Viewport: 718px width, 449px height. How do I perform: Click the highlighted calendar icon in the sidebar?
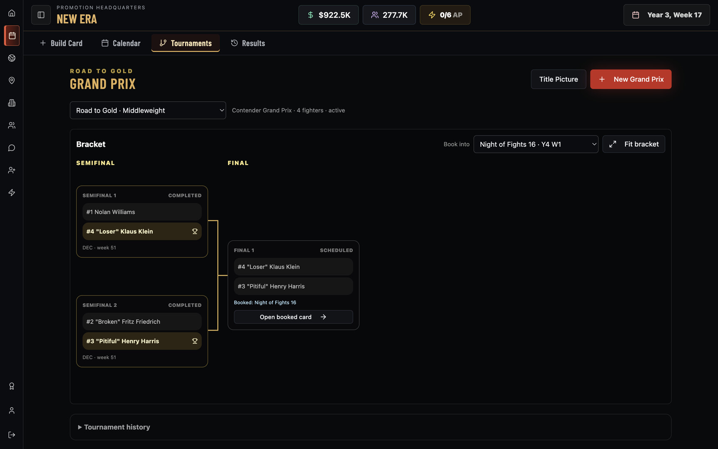(x=12, y=36)
